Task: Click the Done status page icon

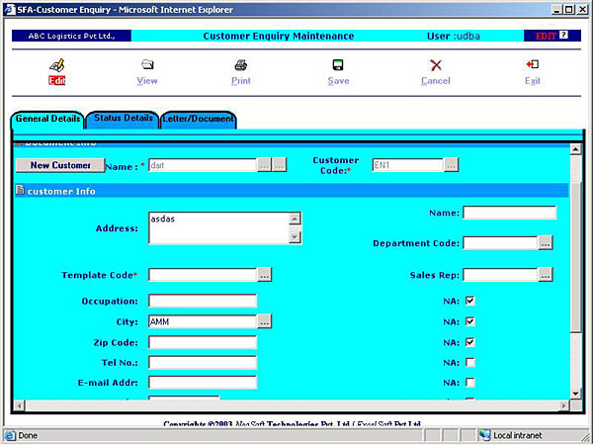Action: [10, 435]
